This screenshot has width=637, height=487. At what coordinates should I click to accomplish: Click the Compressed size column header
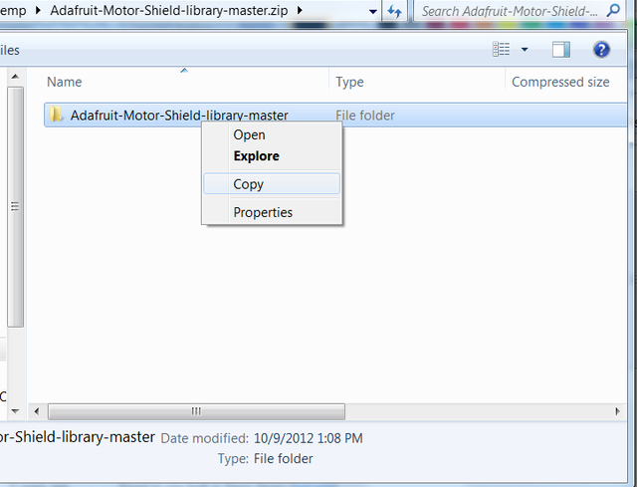tap(560, 82)
